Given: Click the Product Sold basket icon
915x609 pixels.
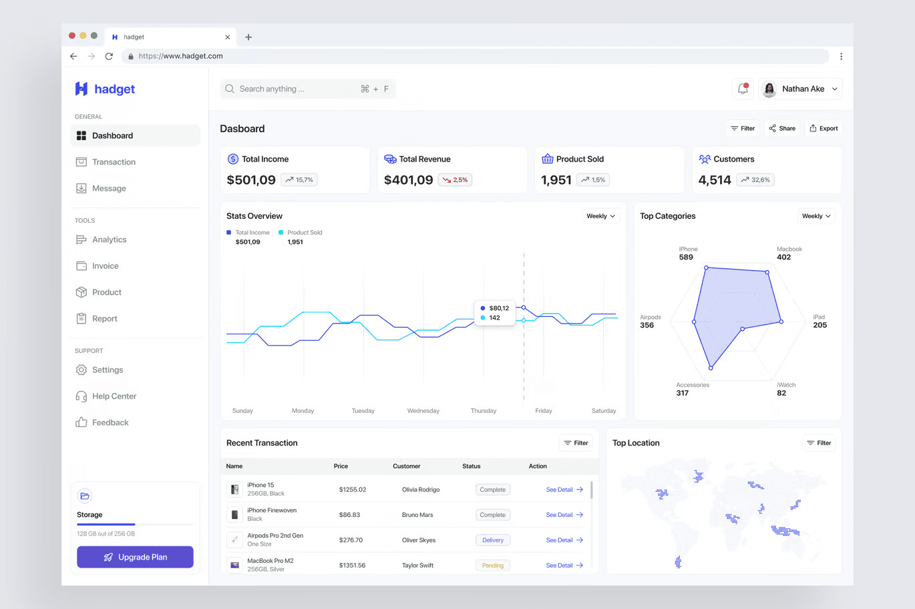Looking at the screenshot, I should [548, 159].
